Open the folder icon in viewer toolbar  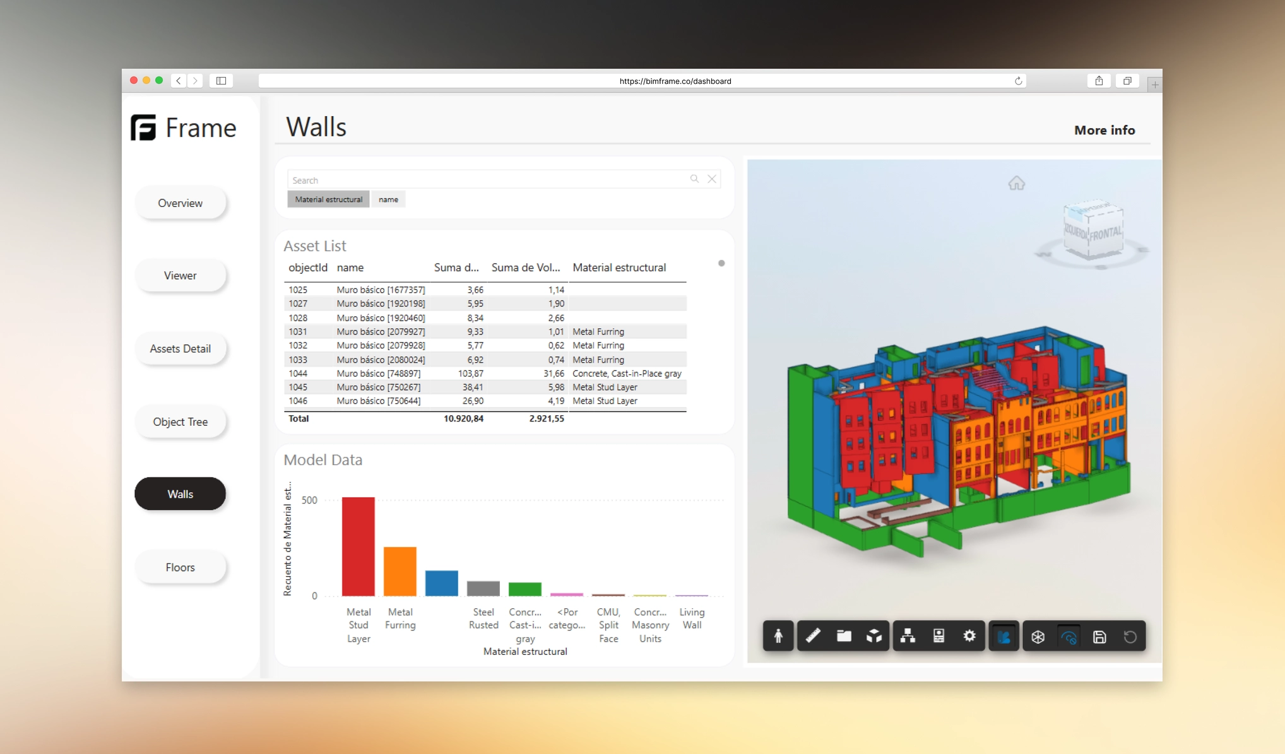coord(844,636)
